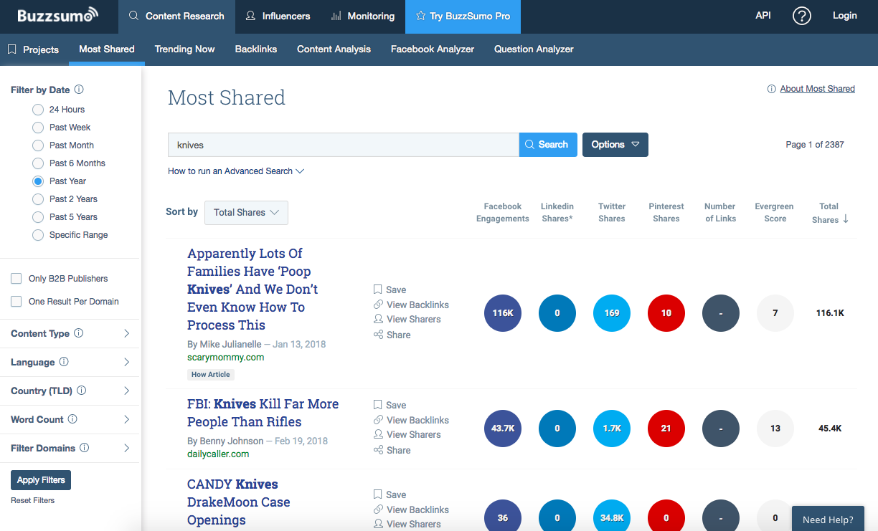Open the Projects bookmark tab
This screenshot has width=878, height=531.
click(34, 49)
